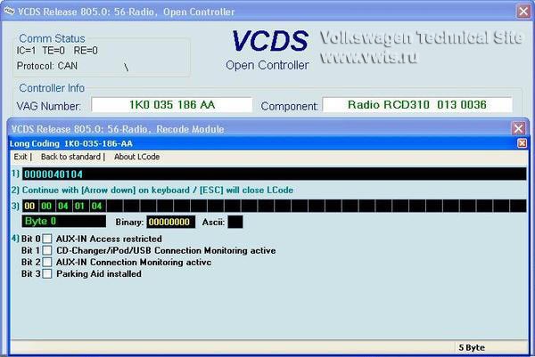Click the VCDS icon in title bar
Image resolution: width=535 pixels, height=357 pixels.
(x=9, y=11)
